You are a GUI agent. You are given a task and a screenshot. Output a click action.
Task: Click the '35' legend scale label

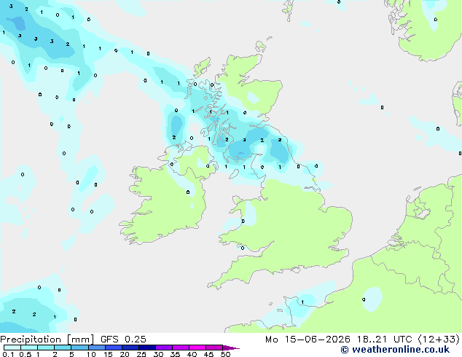pyautogui.click(x=175, y=354)
